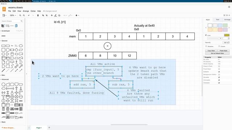The width and height of the screenshot is (232, 130).
Task: Open the line pattern dropdown
Action: pos(214,38)
